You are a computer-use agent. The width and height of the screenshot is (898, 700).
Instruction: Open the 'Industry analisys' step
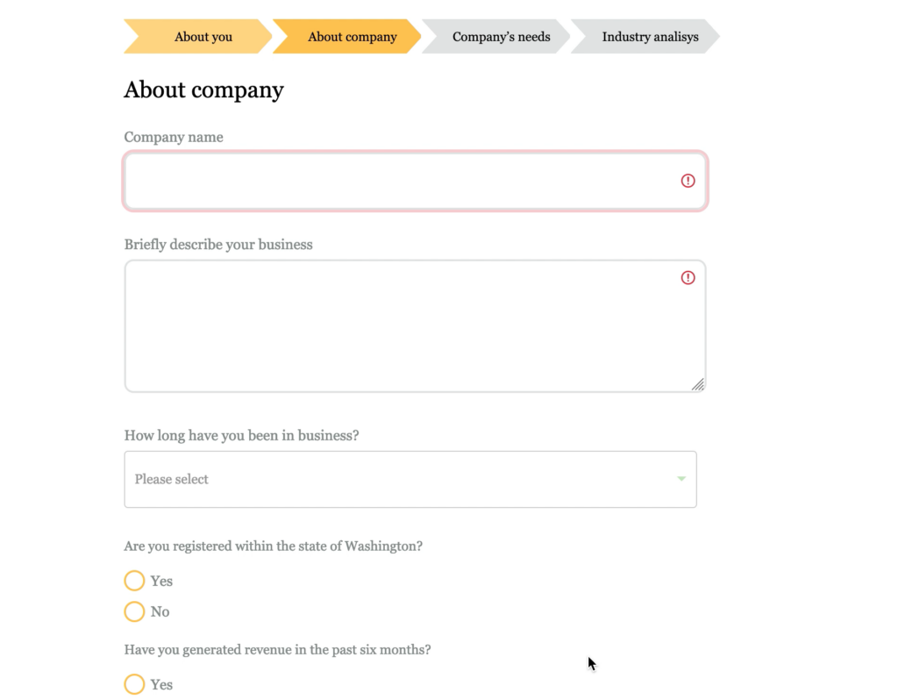pos(645,37)
